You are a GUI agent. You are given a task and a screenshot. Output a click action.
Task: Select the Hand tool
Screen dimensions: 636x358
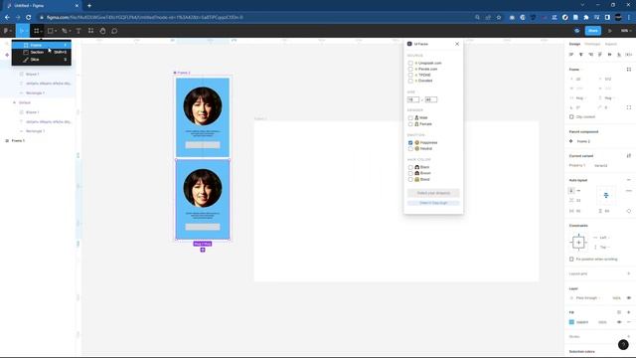click(102, 31)
